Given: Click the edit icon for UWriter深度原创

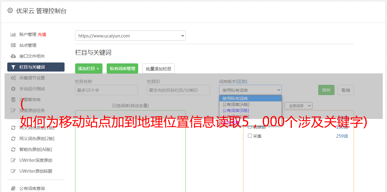Looking at the screenshot, I should coord(13,160).
